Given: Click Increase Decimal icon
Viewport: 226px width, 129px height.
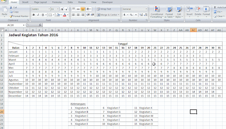Looking at the screenshot, I should tap(141, 15).
